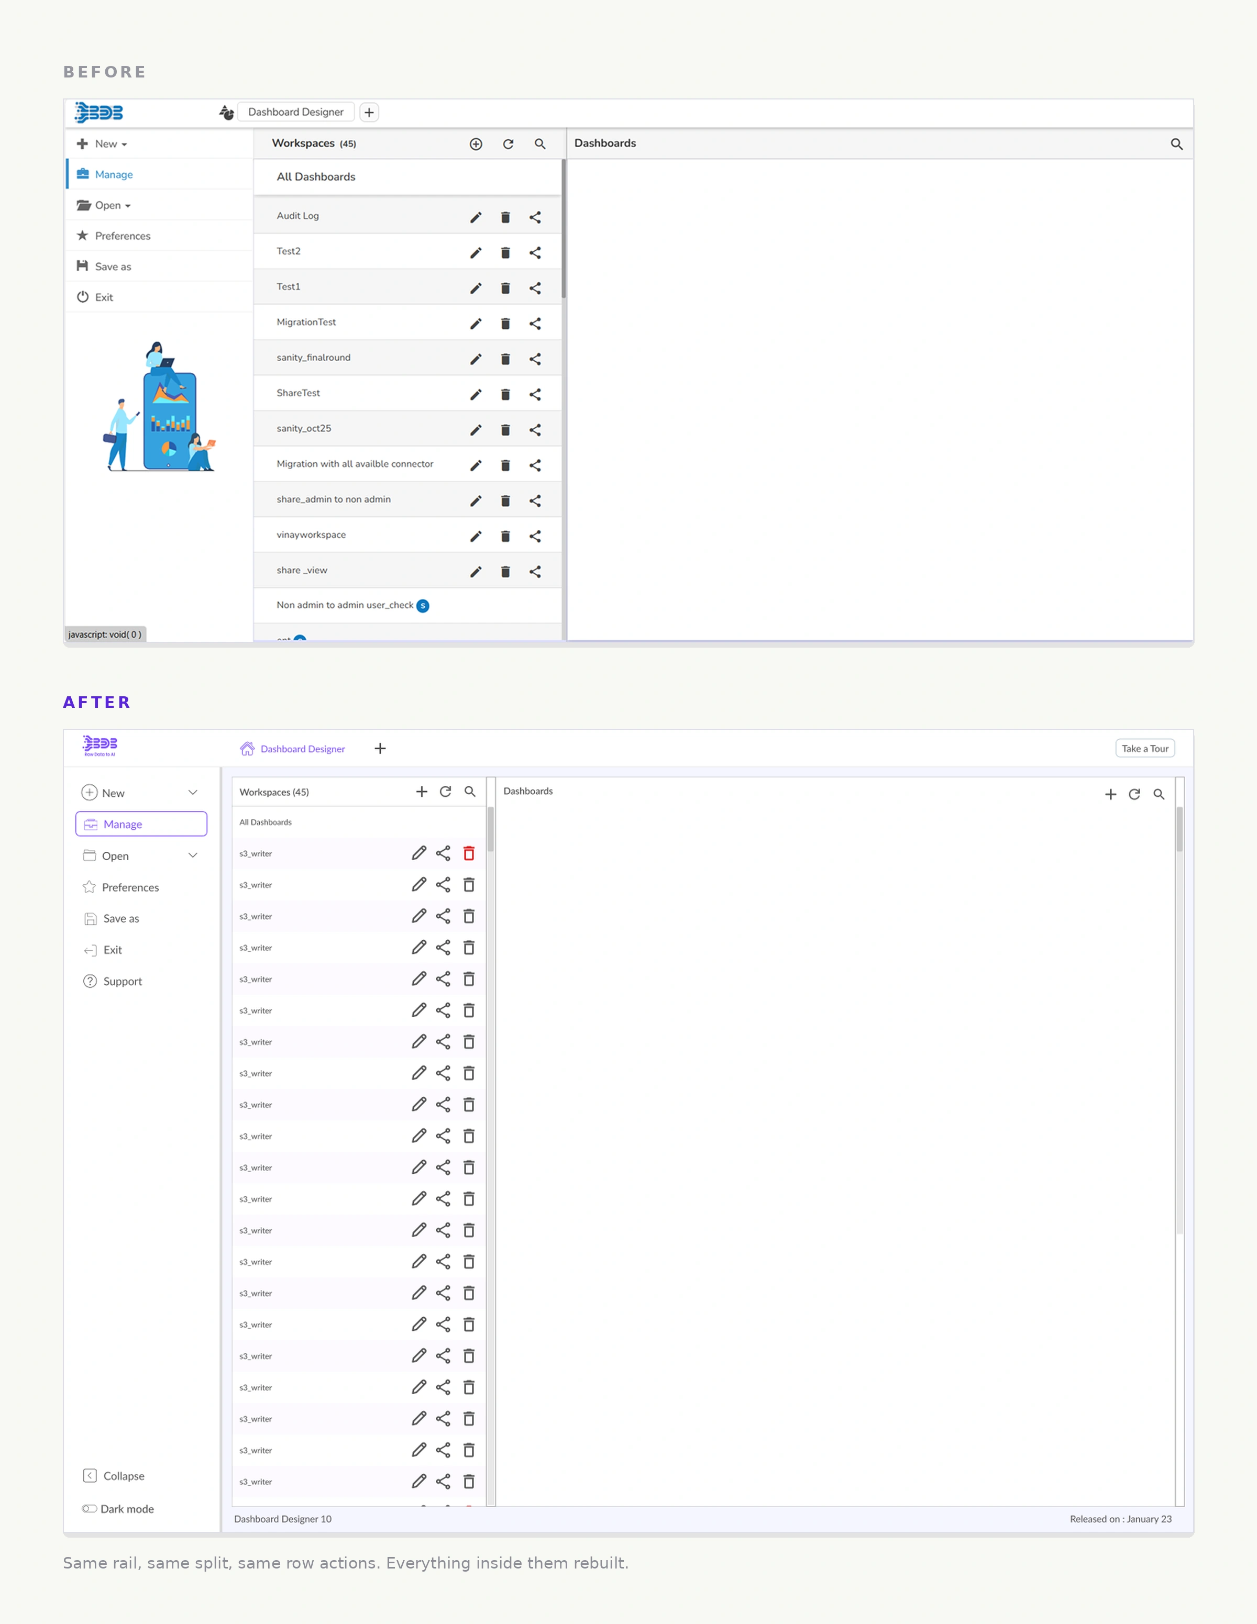Search Workspaces in After screen

(x=470, y=792)
